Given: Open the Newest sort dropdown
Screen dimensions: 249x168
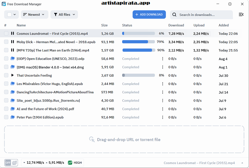Looking at the screenshot, I should pos(35,15).
